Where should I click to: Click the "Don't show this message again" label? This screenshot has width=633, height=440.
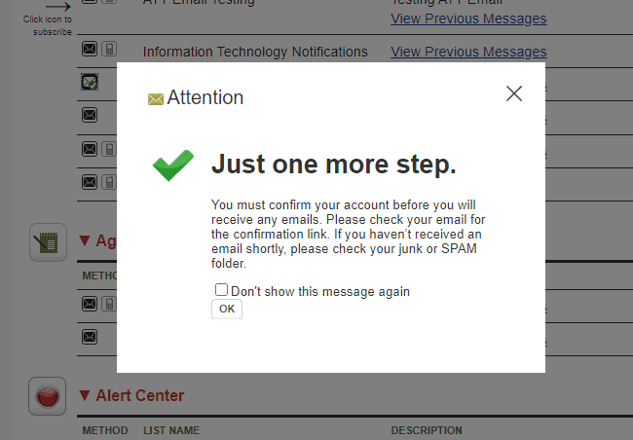pos(320,291)
